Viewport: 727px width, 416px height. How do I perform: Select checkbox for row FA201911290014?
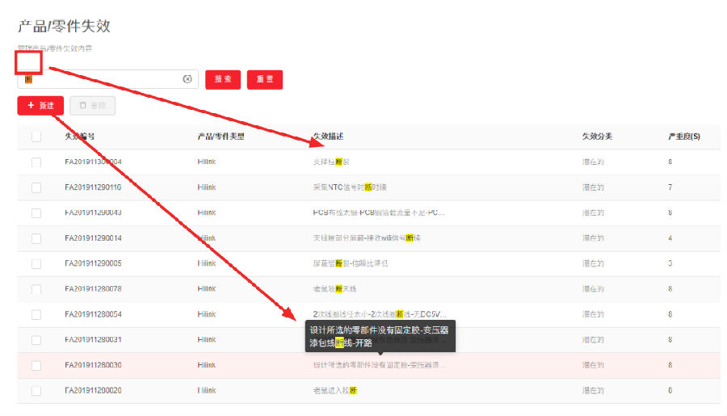tap(36, 238)
